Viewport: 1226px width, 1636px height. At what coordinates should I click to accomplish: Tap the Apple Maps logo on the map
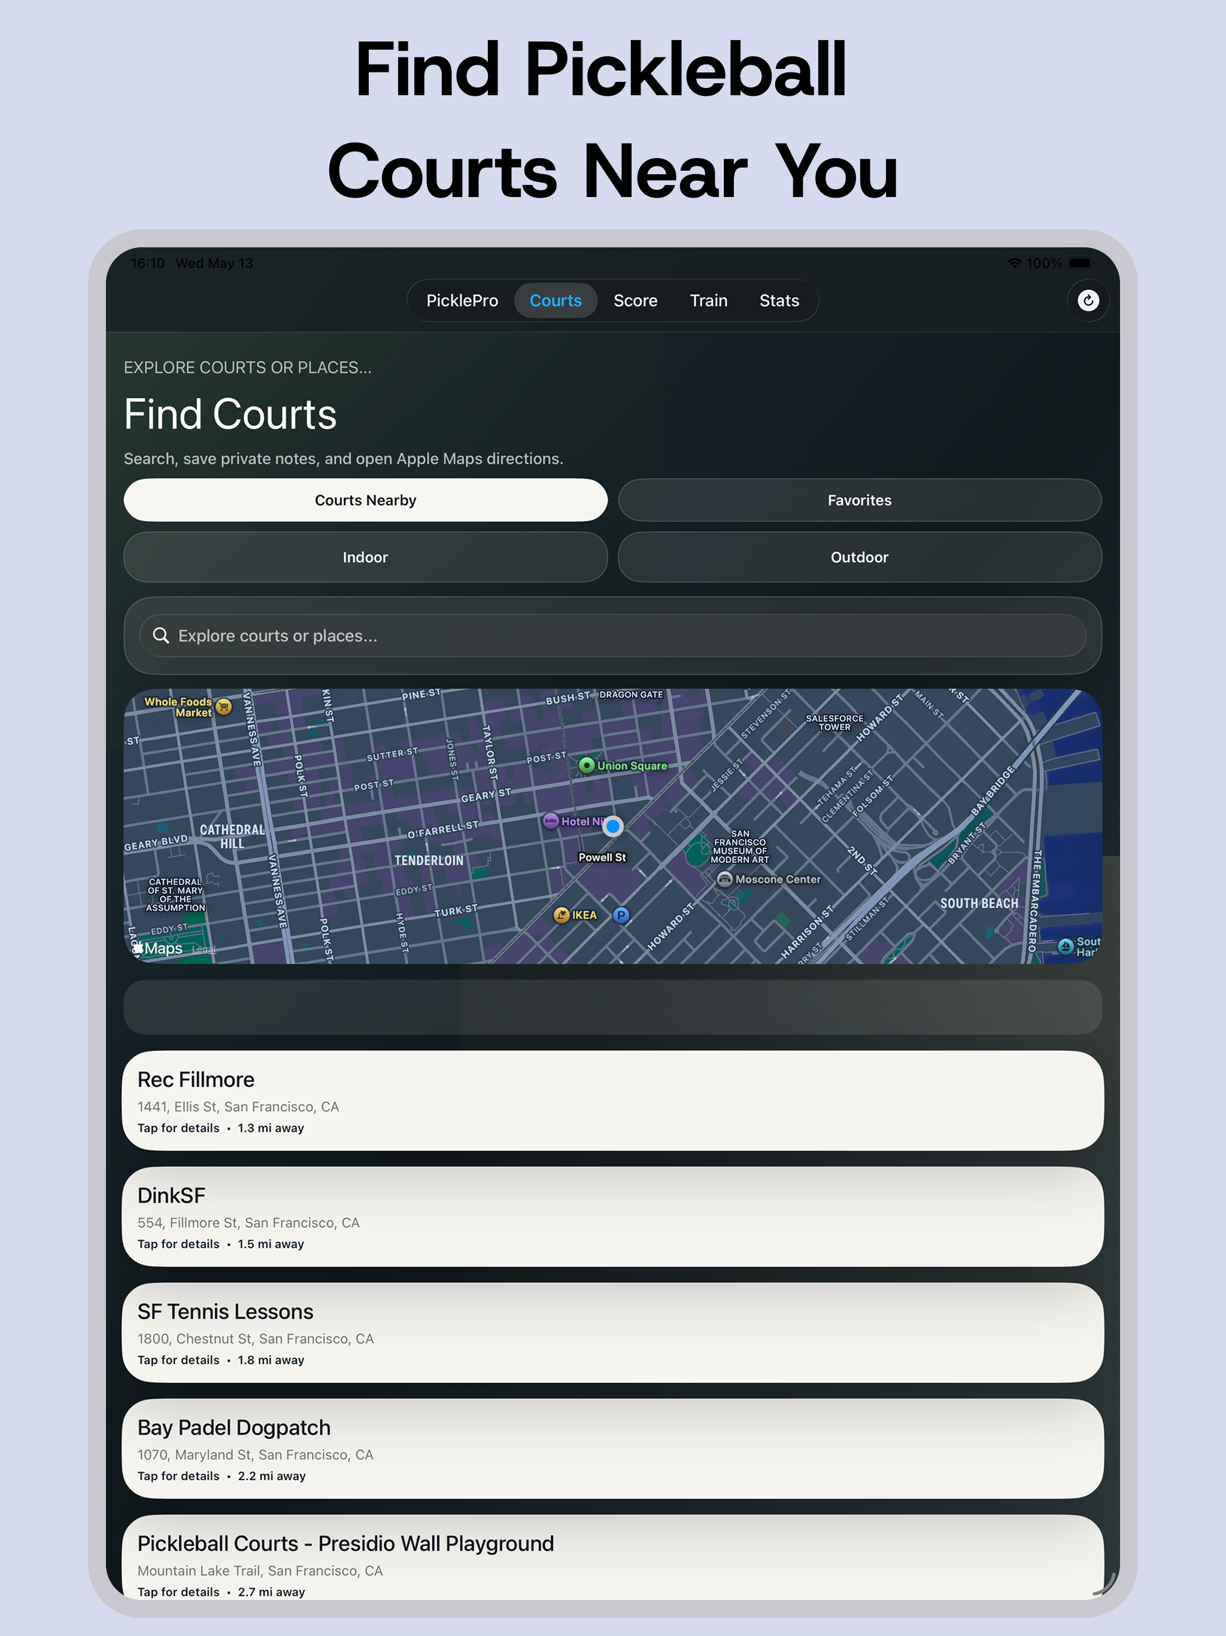pos(157,948)
